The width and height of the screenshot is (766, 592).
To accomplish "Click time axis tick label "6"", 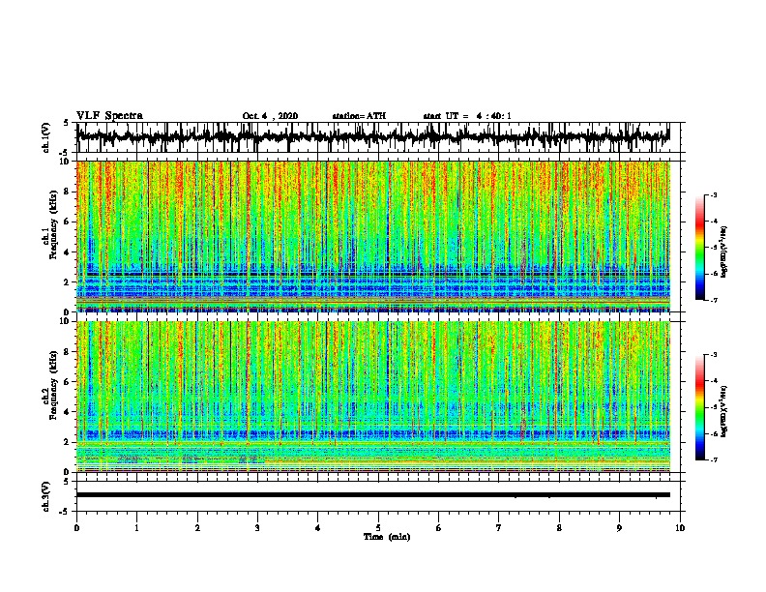I will 439,527.
